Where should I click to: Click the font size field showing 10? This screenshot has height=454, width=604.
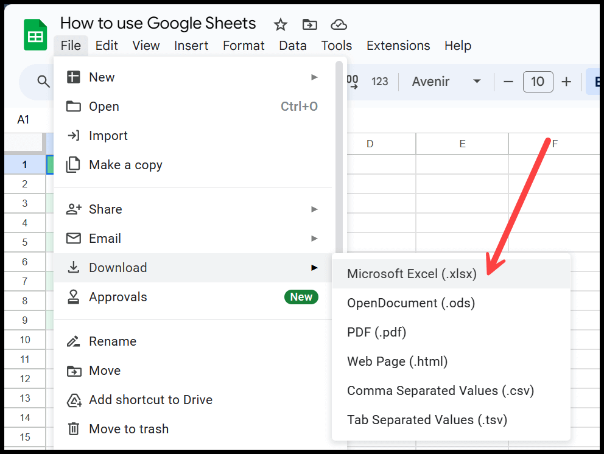(x=538, y=82)
